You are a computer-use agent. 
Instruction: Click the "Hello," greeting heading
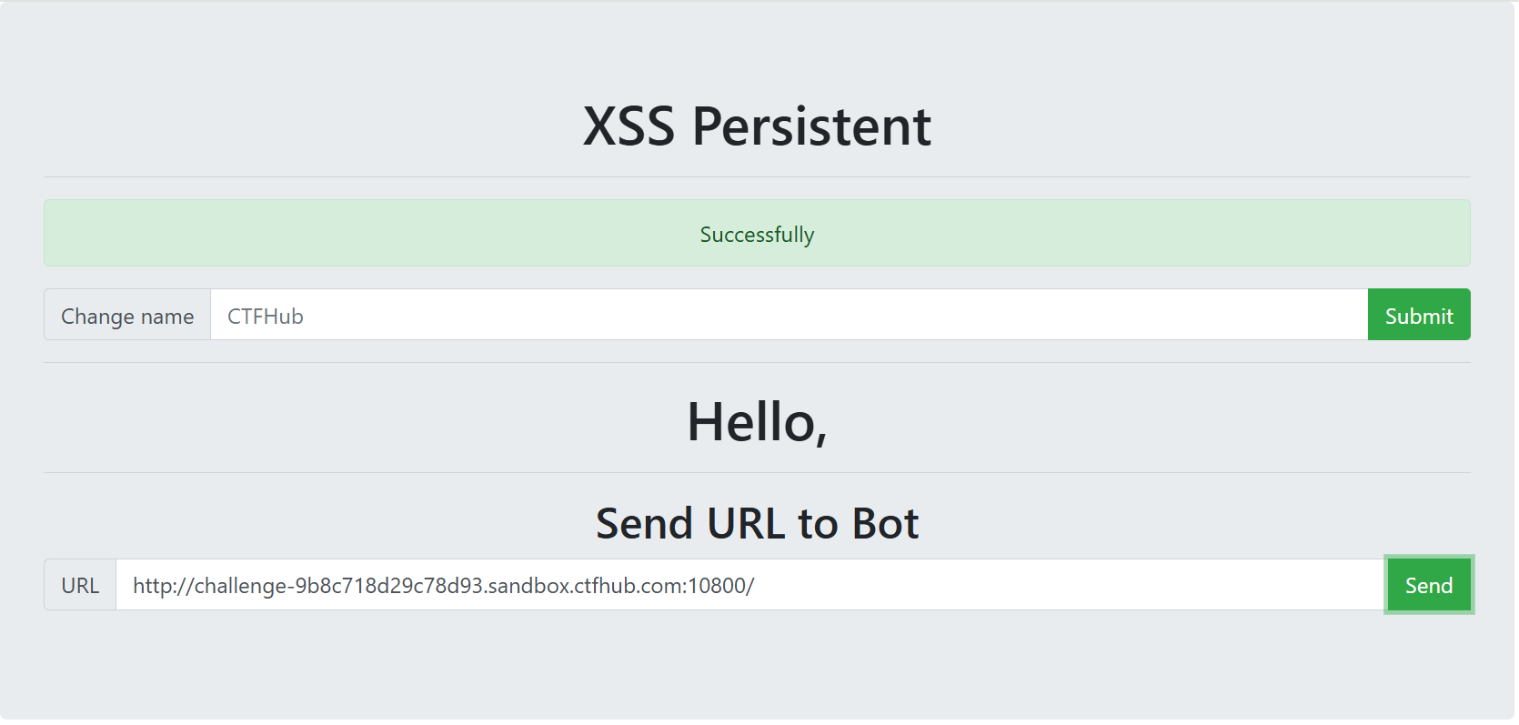coord(757,422)
